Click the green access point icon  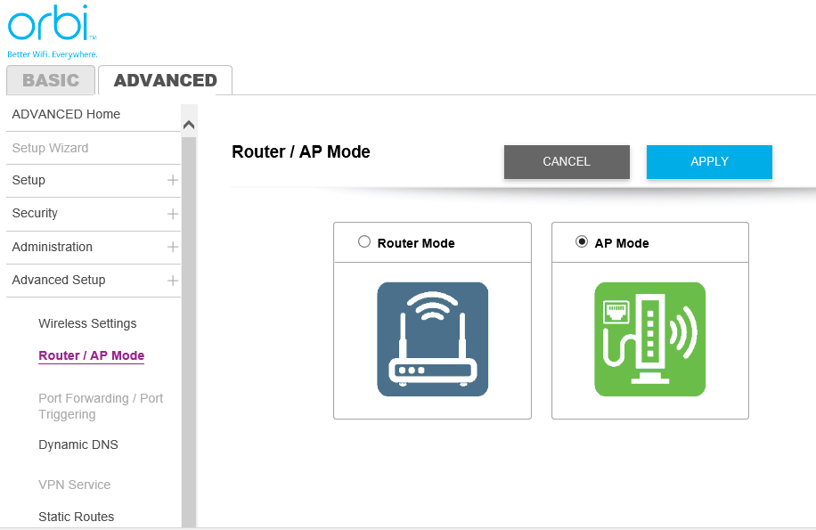pyautogui.click(x=649, y=339)
